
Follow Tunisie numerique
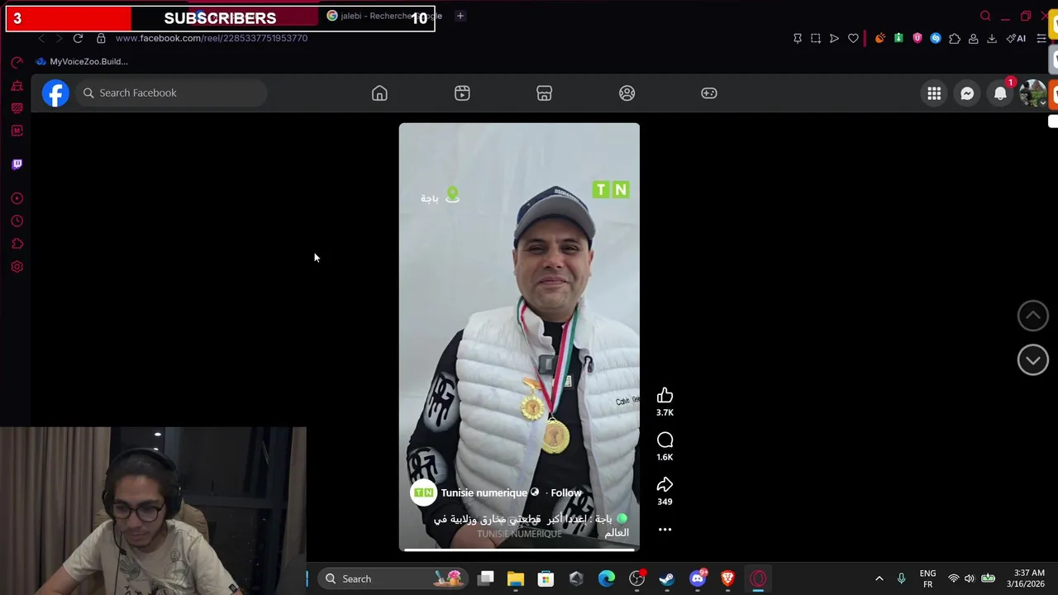pos(566,493)
